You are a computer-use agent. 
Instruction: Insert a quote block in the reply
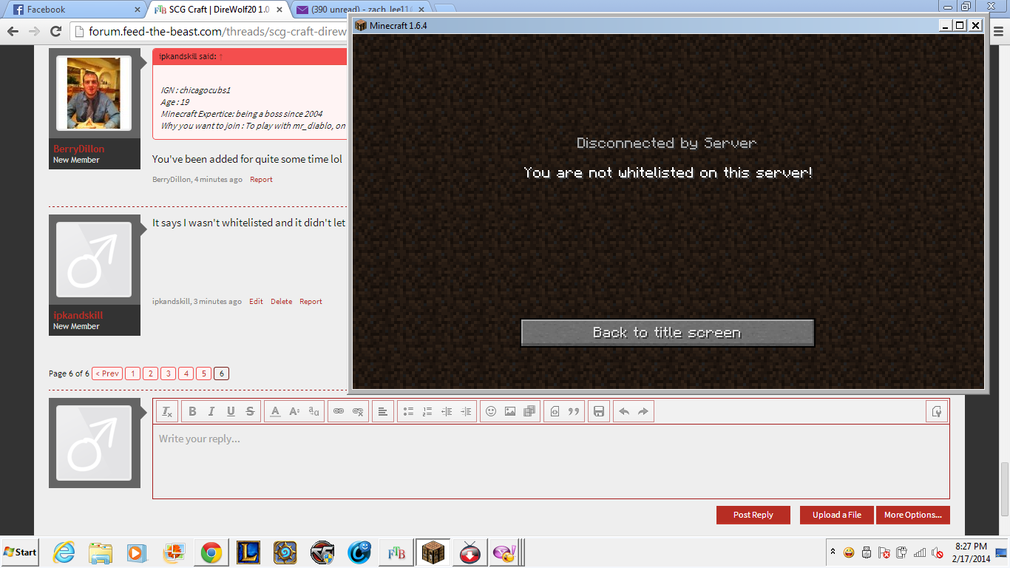coord(574,412)
